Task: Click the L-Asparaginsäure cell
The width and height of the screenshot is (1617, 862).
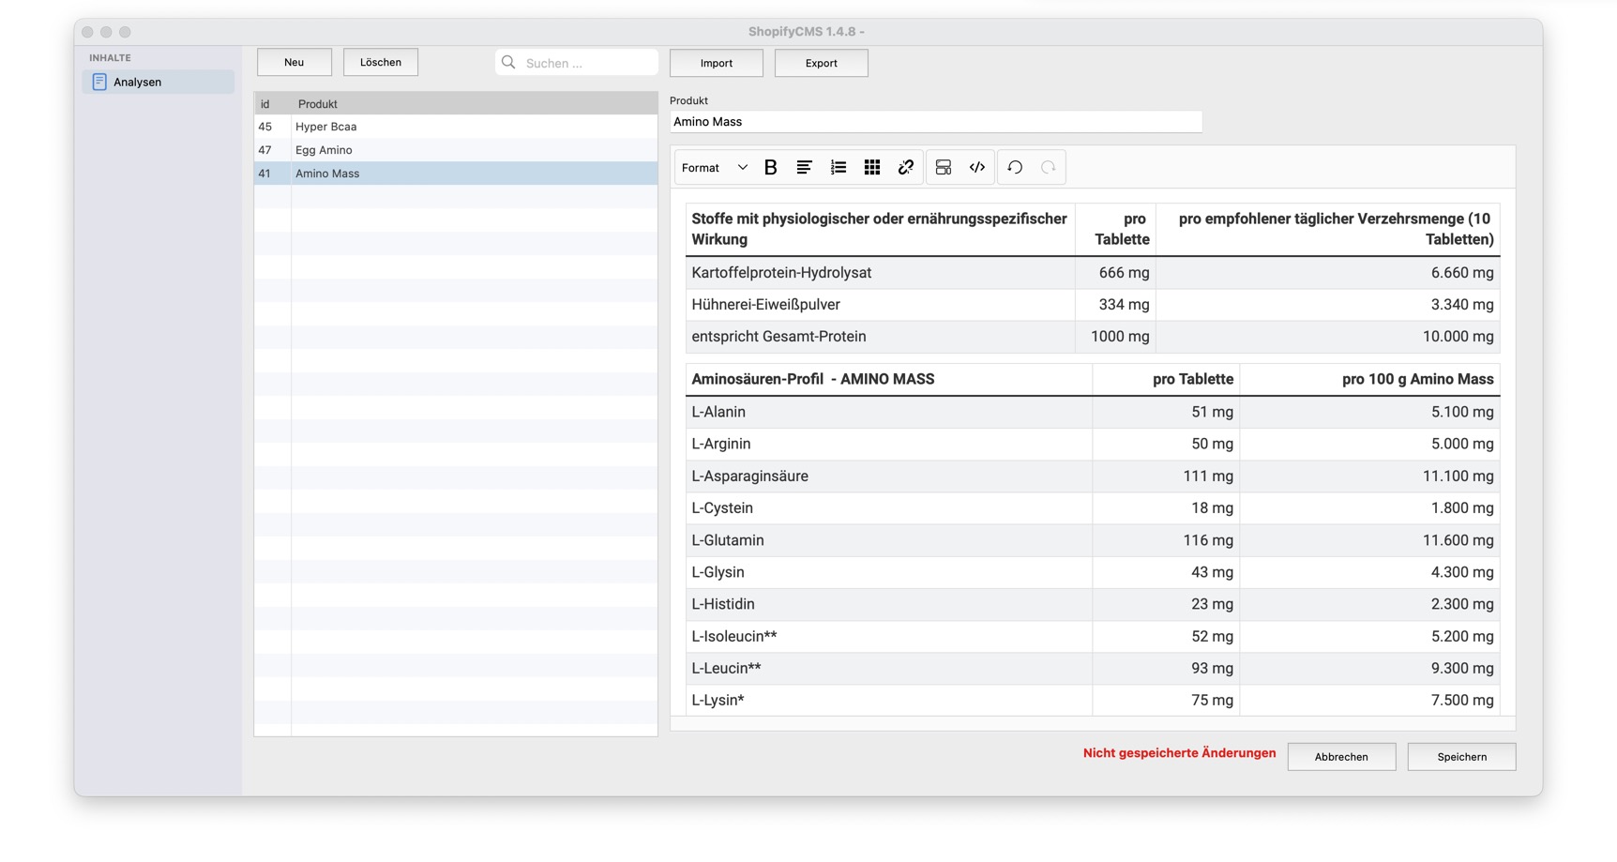Action: tap(888, 476)
